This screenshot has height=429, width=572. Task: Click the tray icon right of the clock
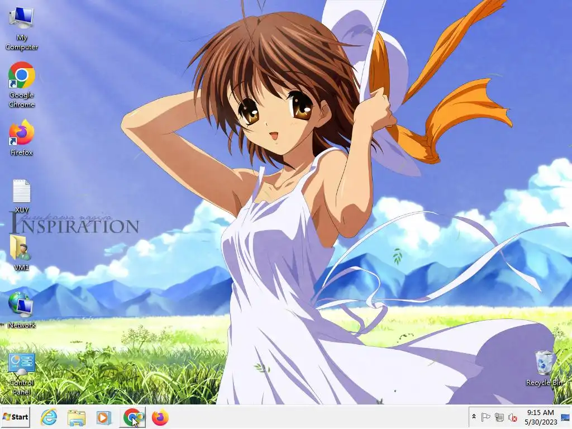565,417
